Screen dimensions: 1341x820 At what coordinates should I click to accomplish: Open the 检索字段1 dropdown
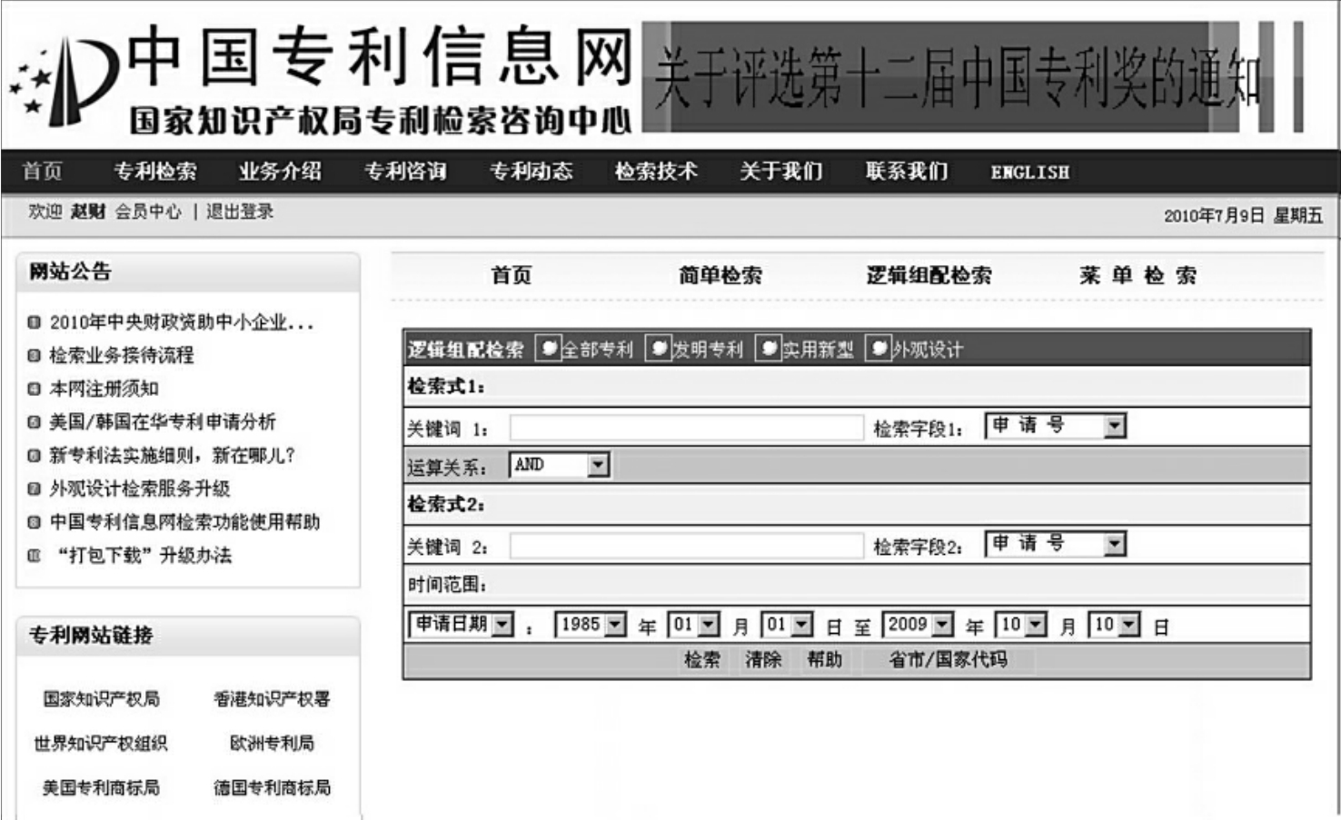pyautogui.click(x=1056, y=426)
